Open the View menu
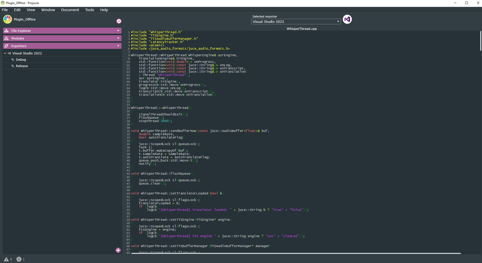Screen dimensions: 482x263 pyautogui.click(x=31, y=10)
